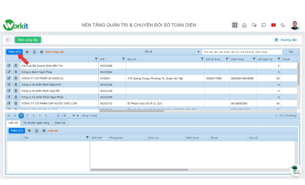This screenshot has height=185, width=305.
Task: Open the apps grid menu
Action: 234,25
